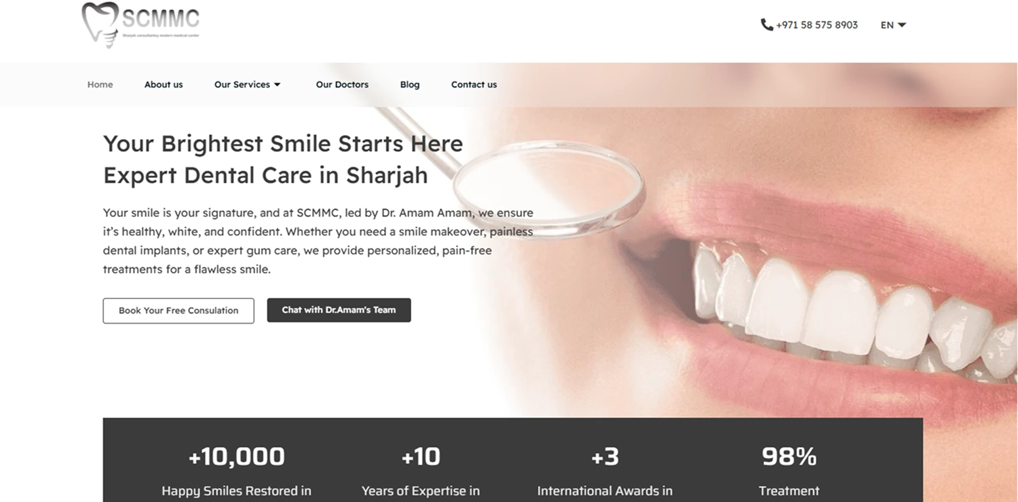Open the About us page

pyautogui.click(x=164, y=85)
